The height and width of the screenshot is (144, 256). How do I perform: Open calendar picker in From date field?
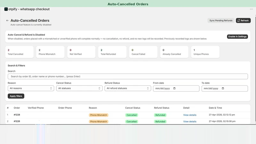point(174,89)
